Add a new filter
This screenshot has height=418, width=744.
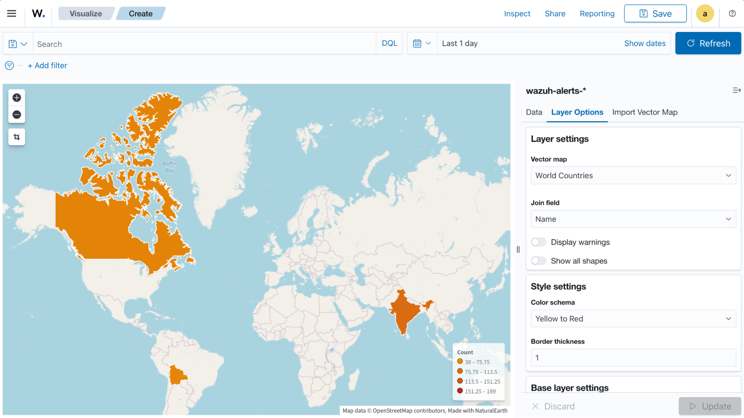(47, 65)
